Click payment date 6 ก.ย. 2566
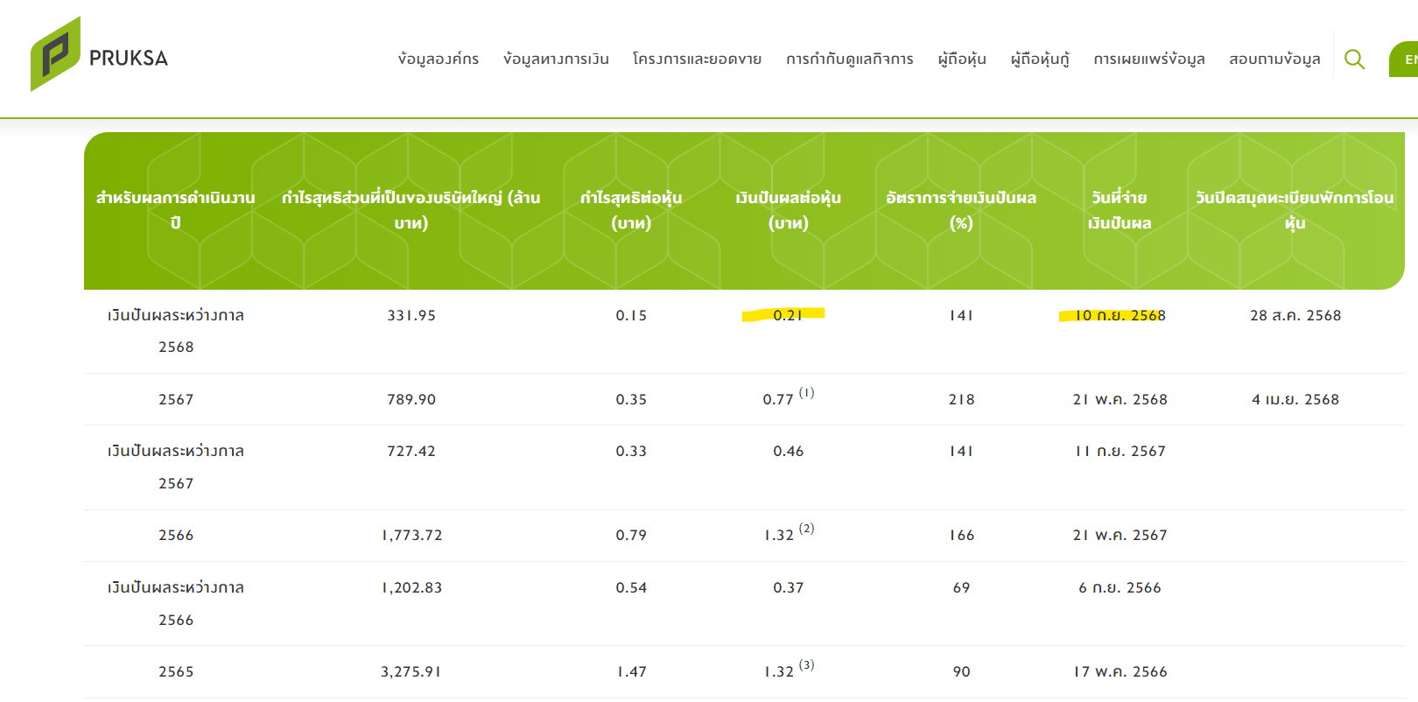This screenshot has height=702, width=1418. (x=1120, y=587)
